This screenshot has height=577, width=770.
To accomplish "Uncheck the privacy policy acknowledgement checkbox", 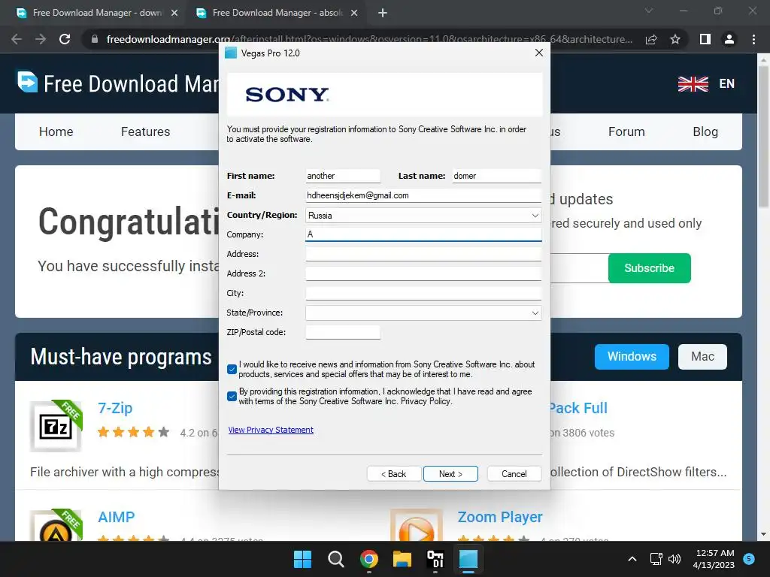I will click(x=232, y=396).
